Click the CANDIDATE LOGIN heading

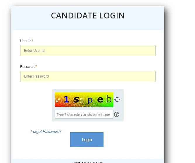88,16
